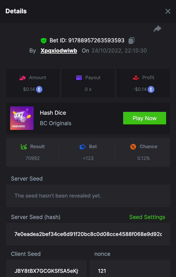The image size is (176, 277).
Task: Click the share arrow icon
Action: pos(157,29)
